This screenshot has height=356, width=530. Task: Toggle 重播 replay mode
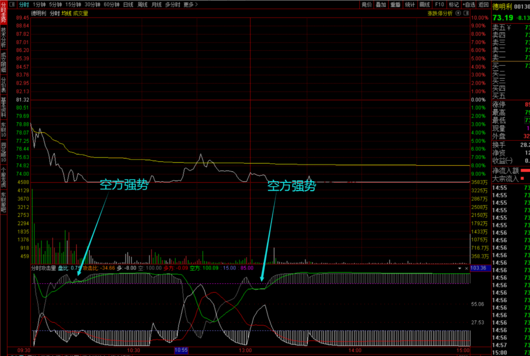[395, 4]
